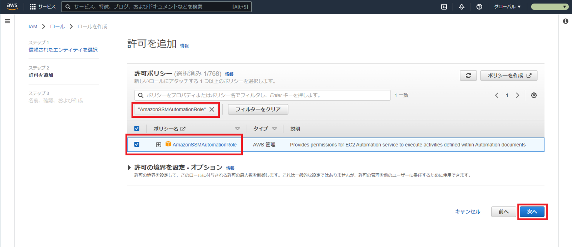Screen dimensions: 572x247
Task: Open the AmazonSSMAutomationRole policy link
Action: pyautogui.click(x=204, y=145)
